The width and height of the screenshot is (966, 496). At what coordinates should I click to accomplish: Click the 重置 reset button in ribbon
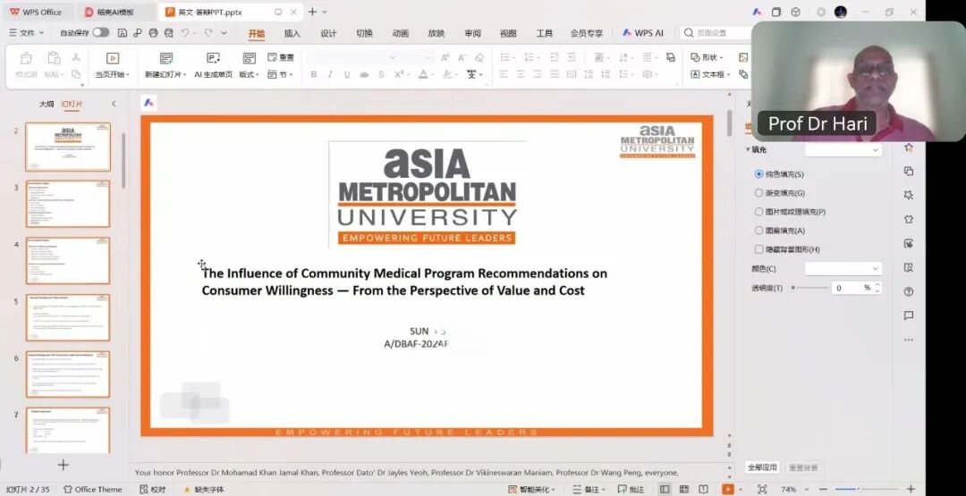[281, 57]
